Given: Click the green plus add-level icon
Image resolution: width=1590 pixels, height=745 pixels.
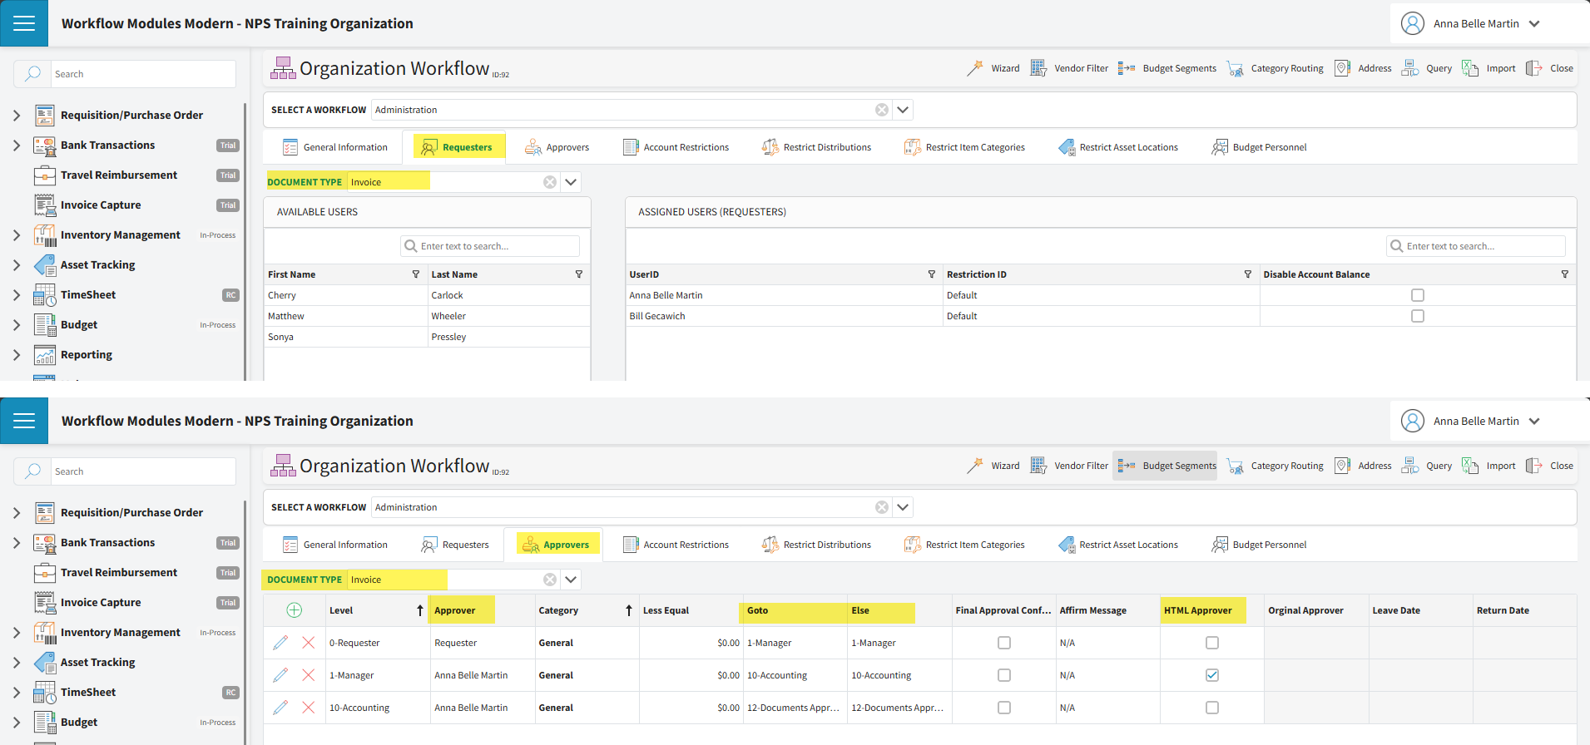Looking at the screenshot, I should pyautogui.click(x=294, y=610).
